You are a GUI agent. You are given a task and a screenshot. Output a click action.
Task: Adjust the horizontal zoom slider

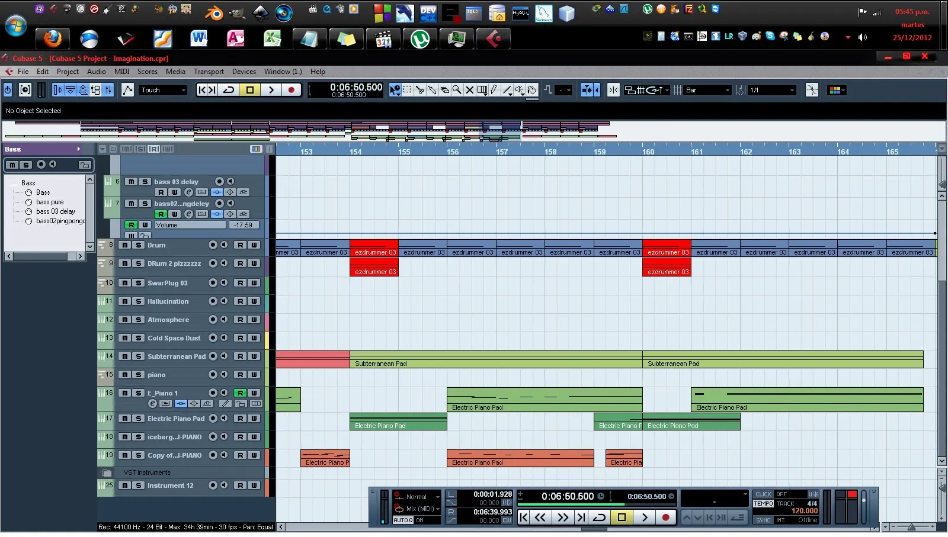click(x=911, y=526)
